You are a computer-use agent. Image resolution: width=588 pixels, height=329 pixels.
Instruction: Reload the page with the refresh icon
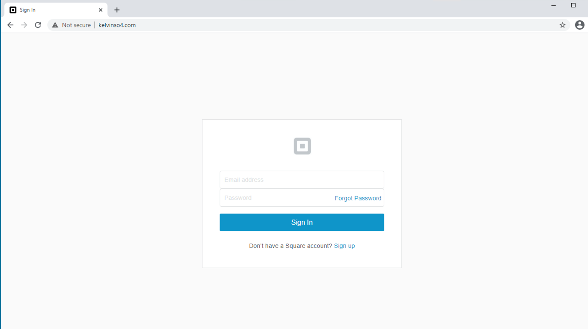pos(38,25)
